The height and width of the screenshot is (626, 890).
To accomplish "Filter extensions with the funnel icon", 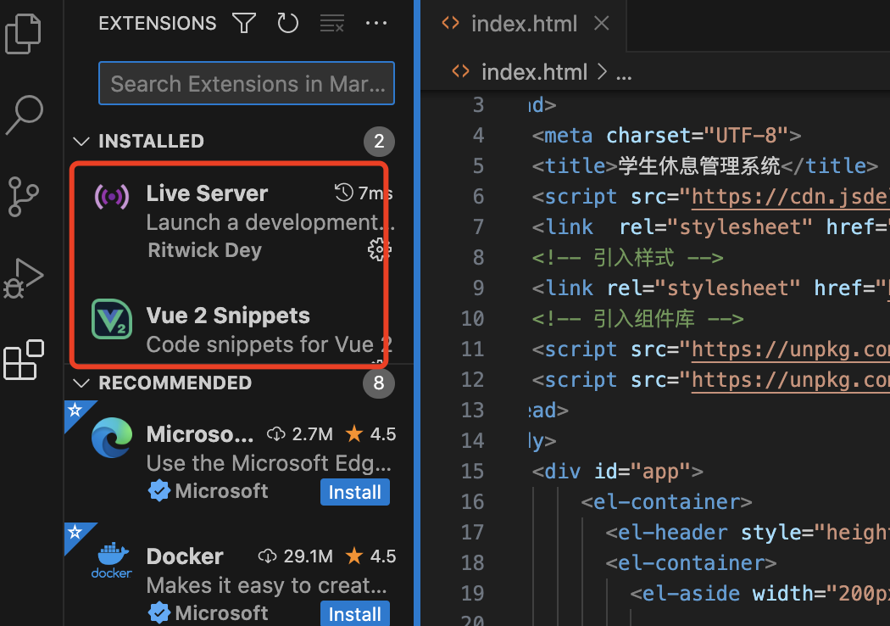I will coord(245,24).
